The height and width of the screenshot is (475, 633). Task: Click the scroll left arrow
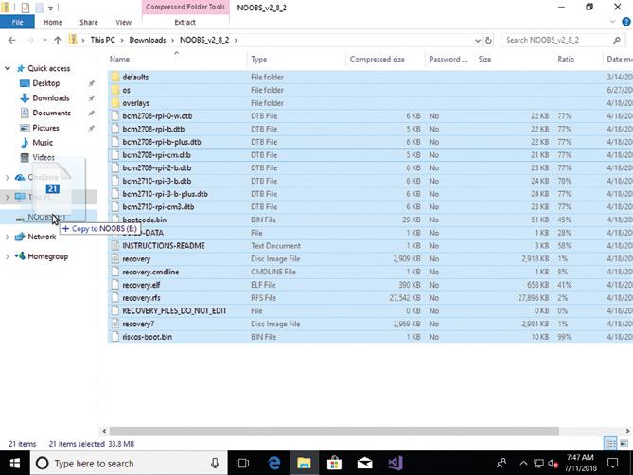[104, 431]
